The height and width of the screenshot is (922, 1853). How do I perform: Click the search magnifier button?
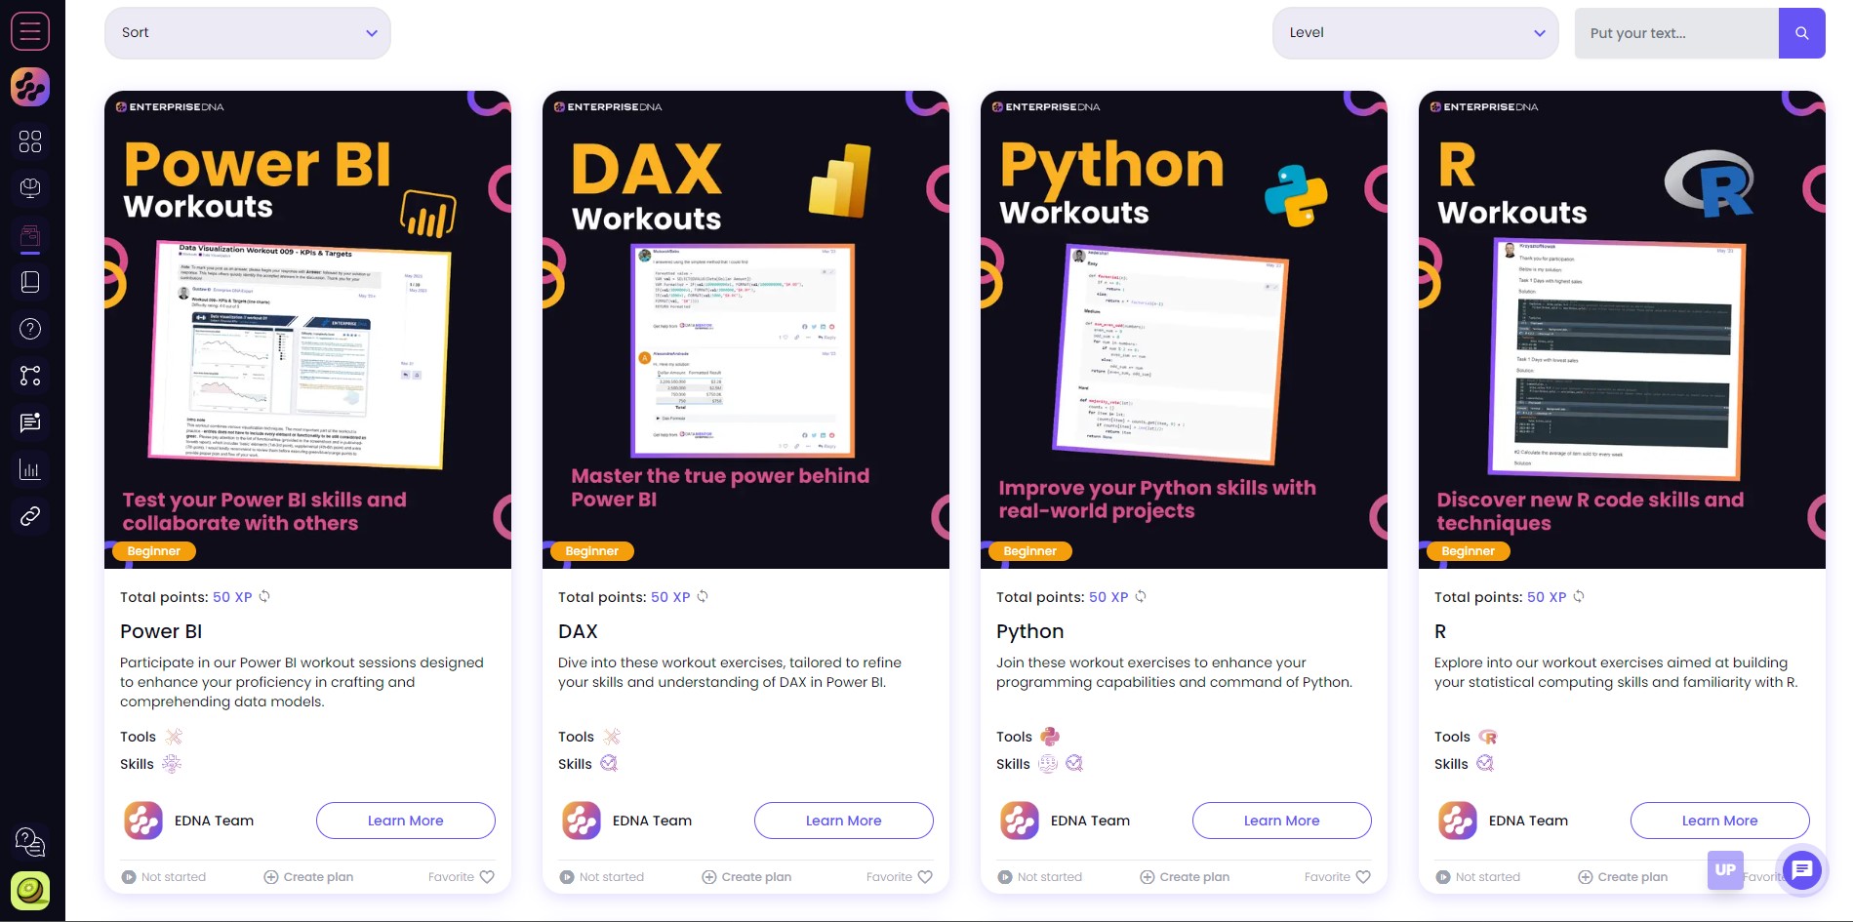(x=1801, y=33)
